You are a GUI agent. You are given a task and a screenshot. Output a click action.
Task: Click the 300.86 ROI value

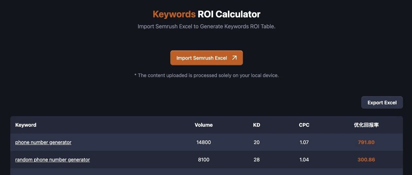366,160
